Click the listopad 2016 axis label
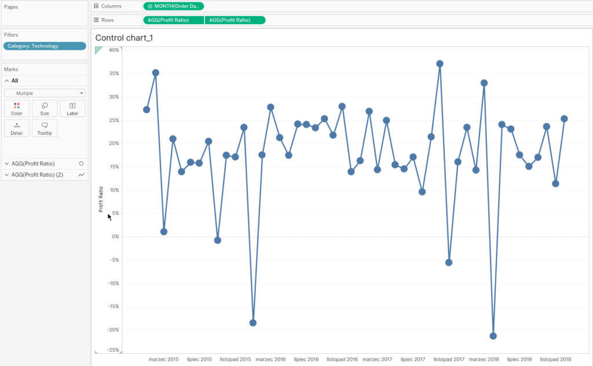This screenshot has height=366, width=593. click(342, 359)
